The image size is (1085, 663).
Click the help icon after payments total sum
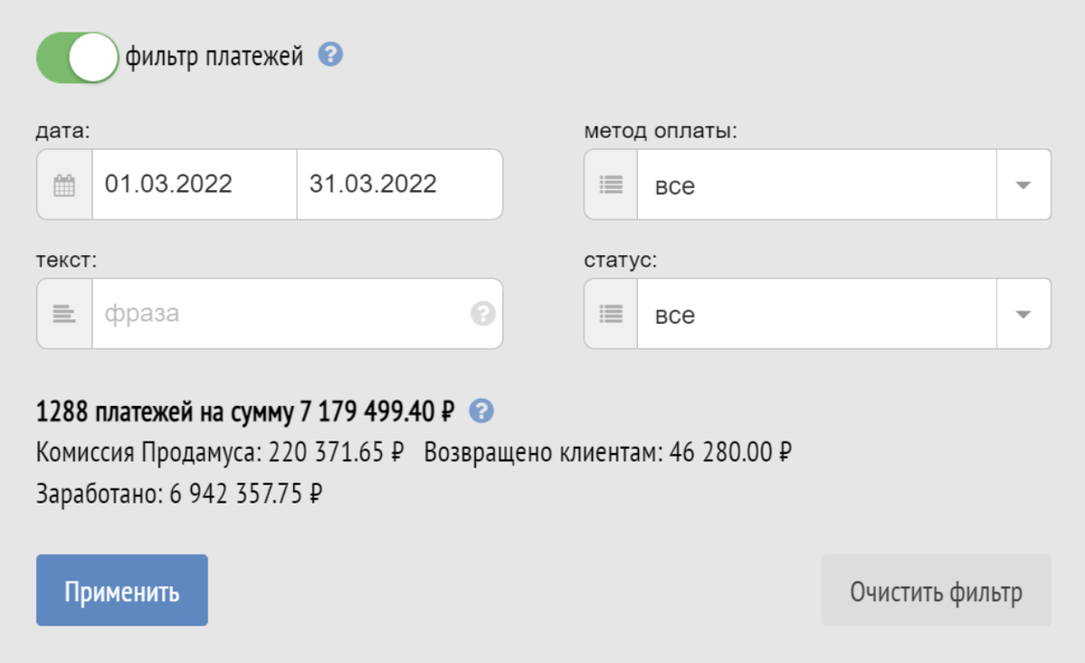pyautogui.click(x=481, y=412)
